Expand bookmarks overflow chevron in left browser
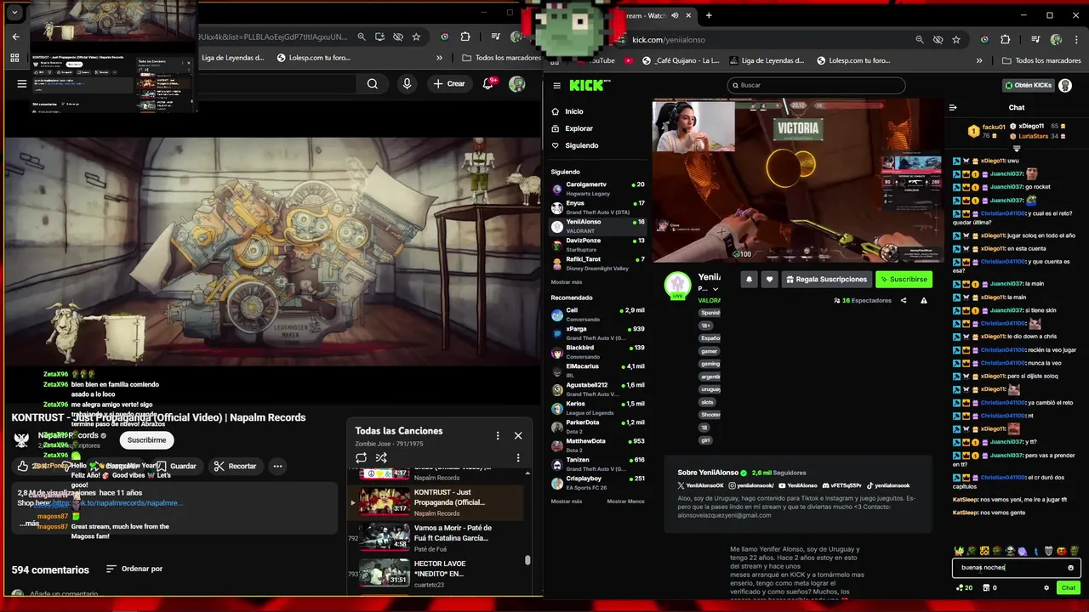 tap(439, 58)
